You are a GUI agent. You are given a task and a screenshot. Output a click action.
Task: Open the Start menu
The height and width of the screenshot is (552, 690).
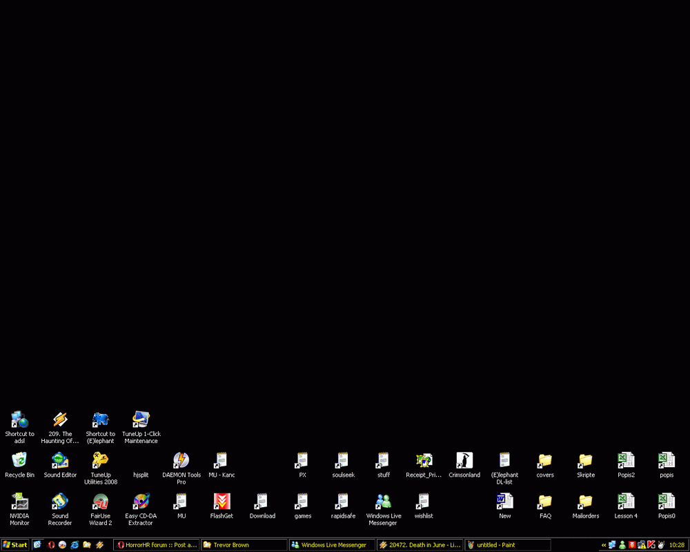[14, 544]
